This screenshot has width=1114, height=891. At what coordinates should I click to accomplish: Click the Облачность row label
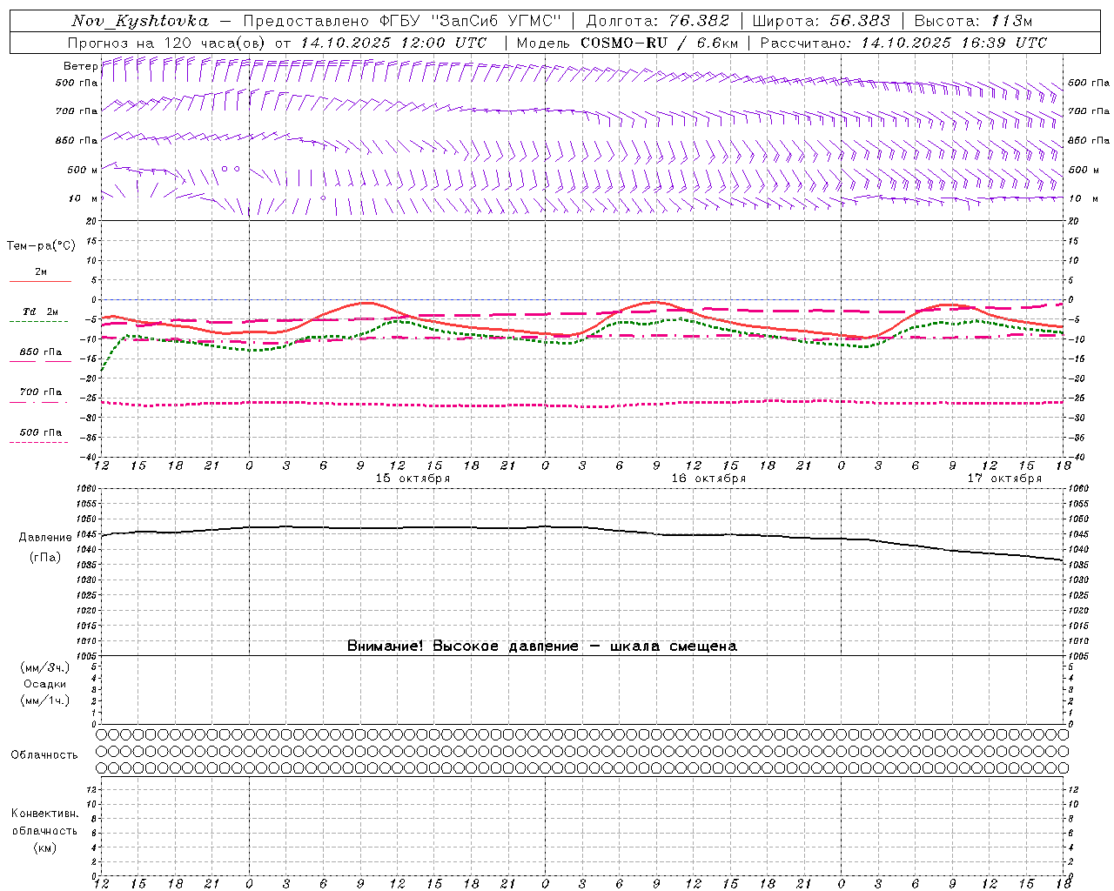click(x=44, y=755)
